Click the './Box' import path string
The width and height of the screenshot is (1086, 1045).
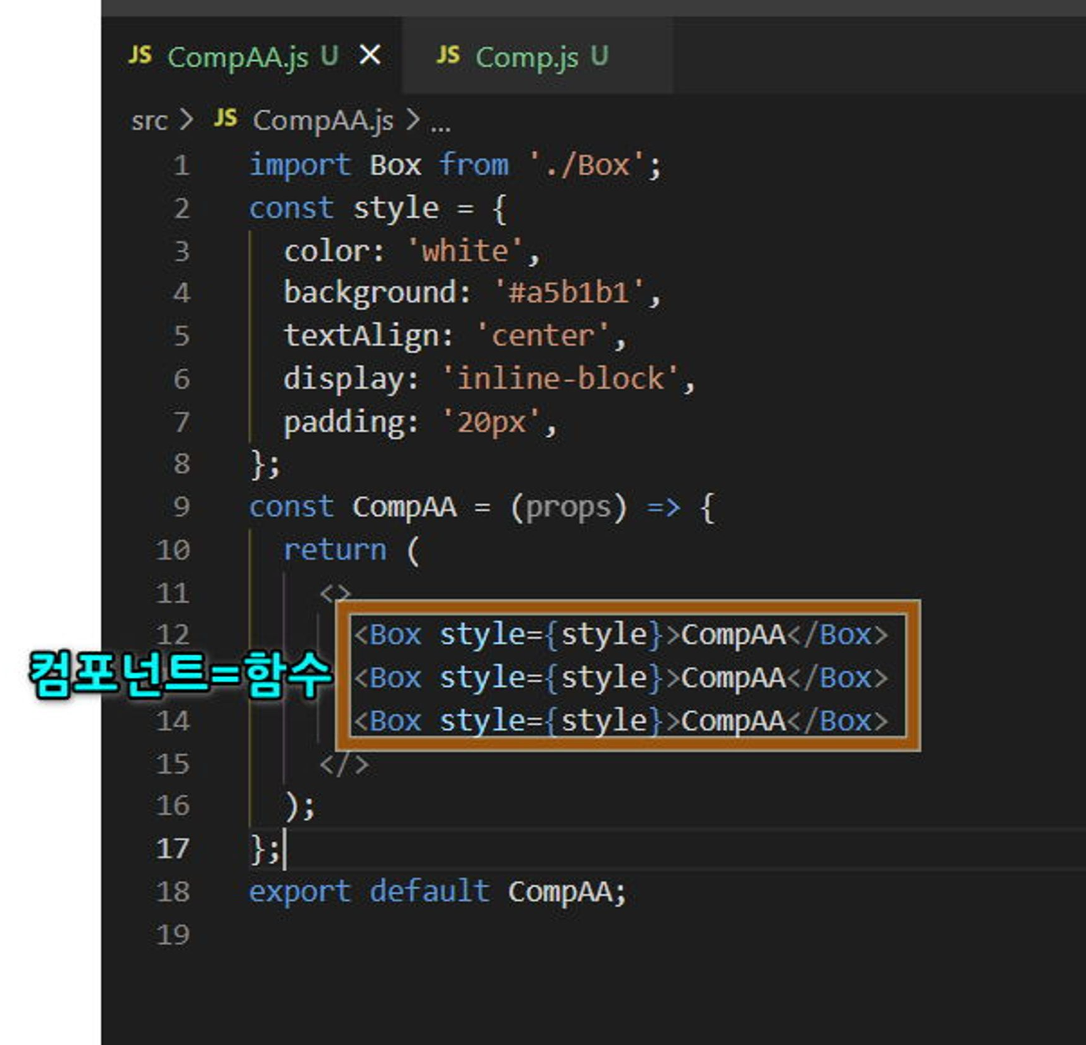(588, 166)
